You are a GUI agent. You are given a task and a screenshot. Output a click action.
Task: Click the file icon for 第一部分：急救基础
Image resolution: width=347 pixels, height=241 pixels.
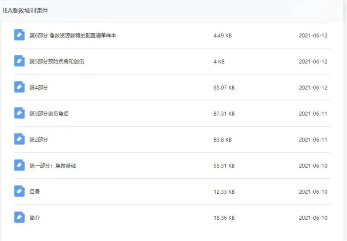point(20,165)
